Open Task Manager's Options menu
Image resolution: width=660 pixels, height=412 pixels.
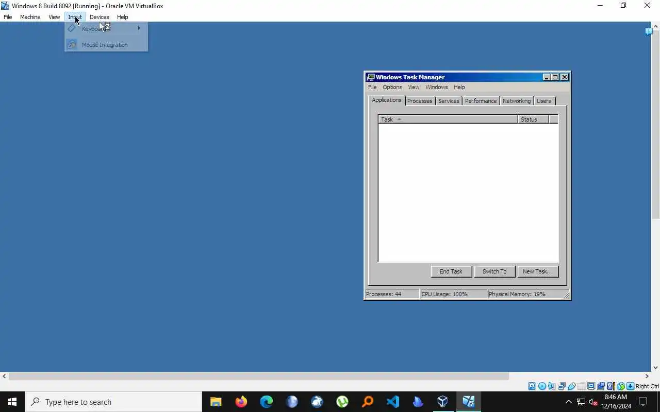click(392, 87)
